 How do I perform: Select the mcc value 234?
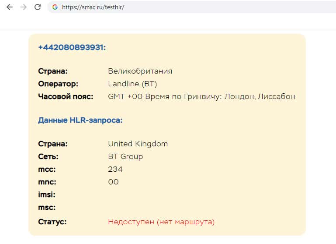point(115,169)
